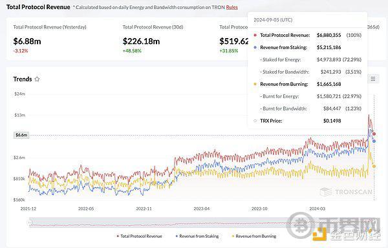Click the +31.85% change figure

point(229,51)
